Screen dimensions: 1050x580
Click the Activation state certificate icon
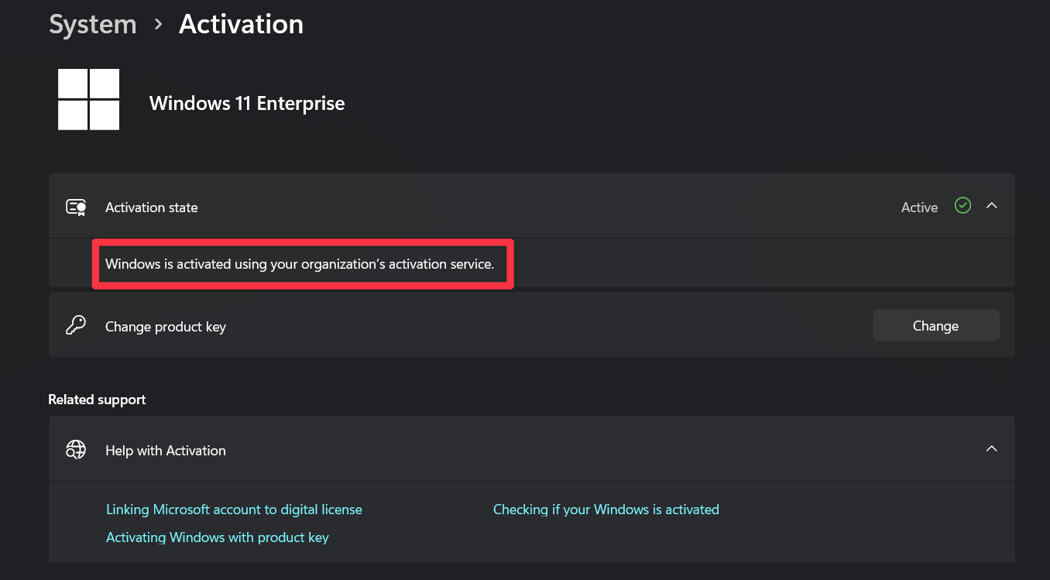click(x=76, y=207)
